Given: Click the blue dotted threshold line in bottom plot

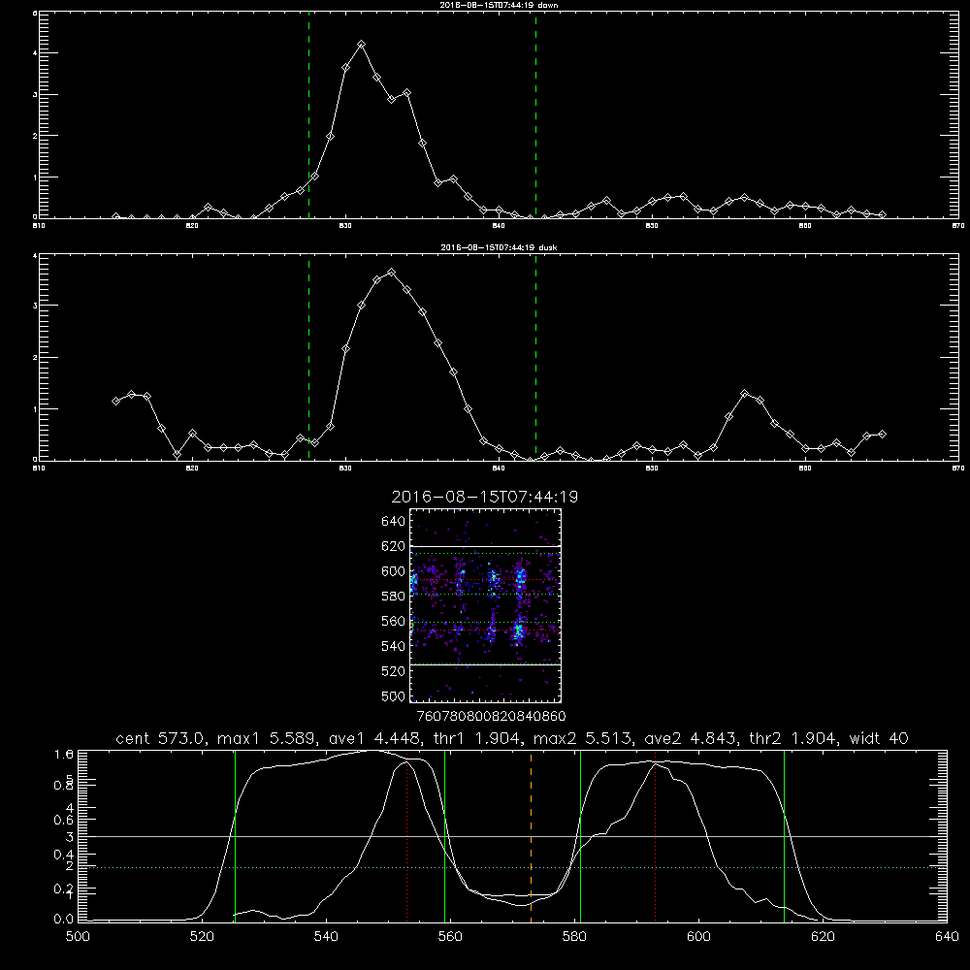Looking at the screenshot, I should click(512, 867).
